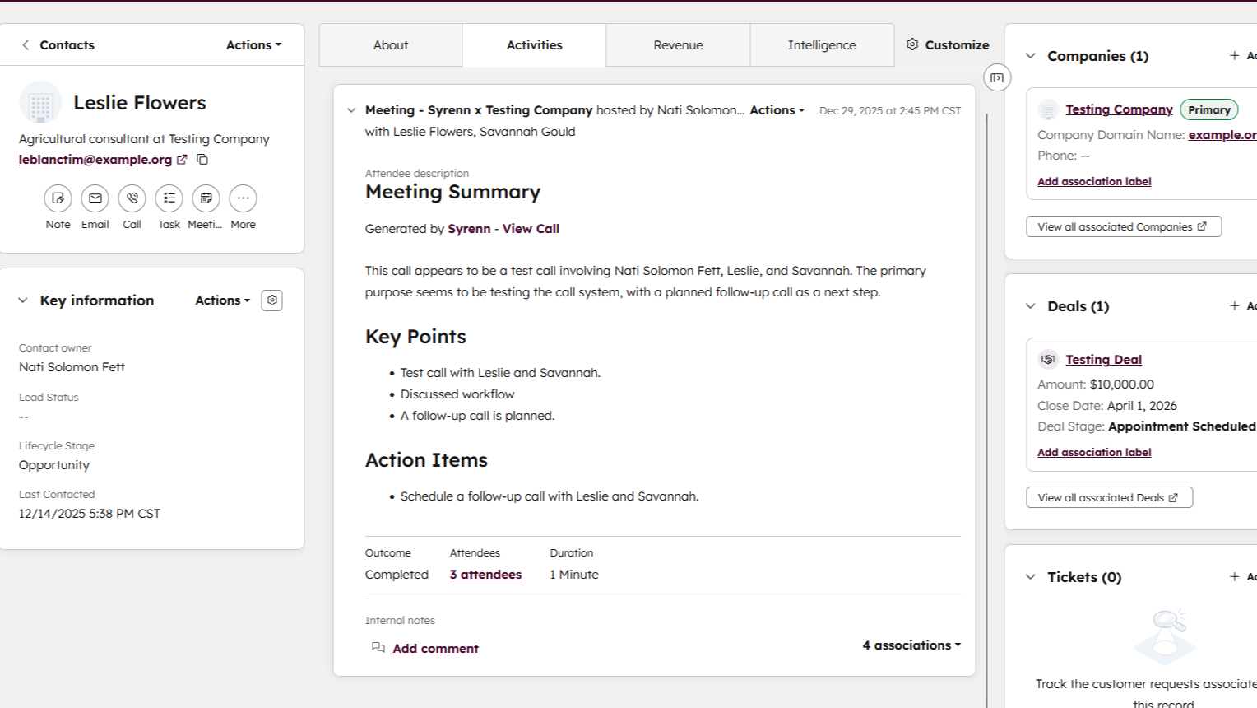
Task: Collapse the meeting activity card
Action: click(351, 110)
